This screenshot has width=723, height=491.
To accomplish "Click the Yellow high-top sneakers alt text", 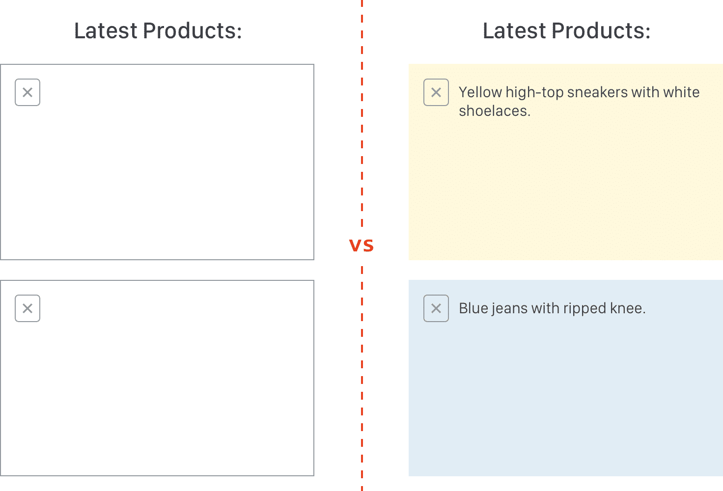I will tap(579, 101).
